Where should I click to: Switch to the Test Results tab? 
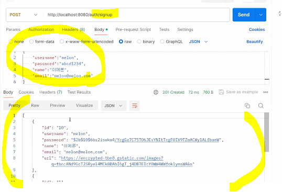click(79, 92)
